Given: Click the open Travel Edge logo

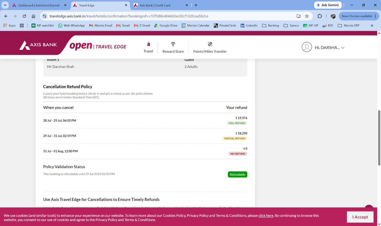Looking at the screenshot, I should [98, 46].
